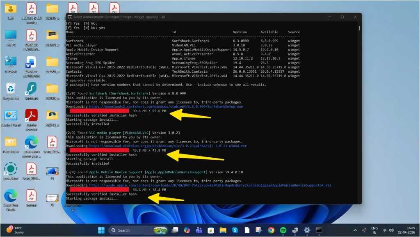The width and height of the screenshot is (420, 237).
Task: Open Google Chrome from taskbar
Action: click(271, 230)
